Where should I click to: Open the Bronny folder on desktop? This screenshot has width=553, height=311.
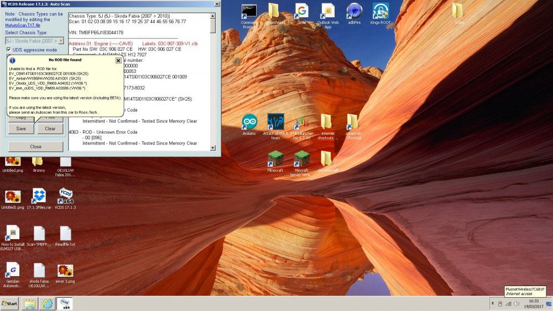39,165
